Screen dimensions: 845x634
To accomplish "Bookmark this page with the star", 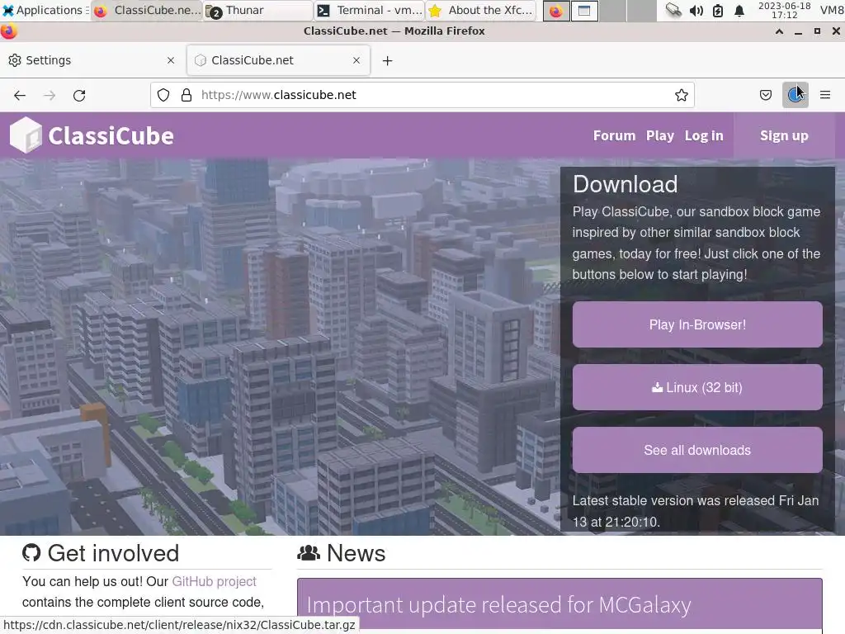I will (x=681, y=96).
